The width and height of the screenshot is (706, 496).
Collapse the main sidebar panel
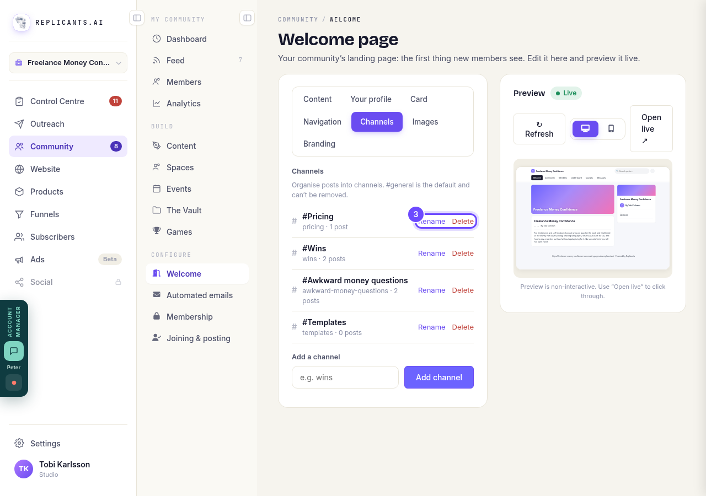[137, 18]
